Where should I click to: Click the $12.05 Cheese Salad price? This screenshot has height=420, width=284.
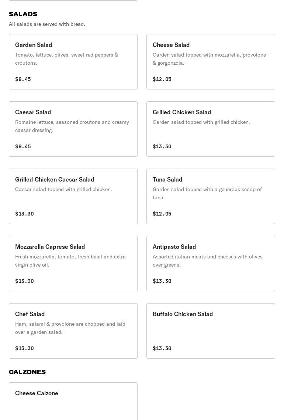(162, 79)
